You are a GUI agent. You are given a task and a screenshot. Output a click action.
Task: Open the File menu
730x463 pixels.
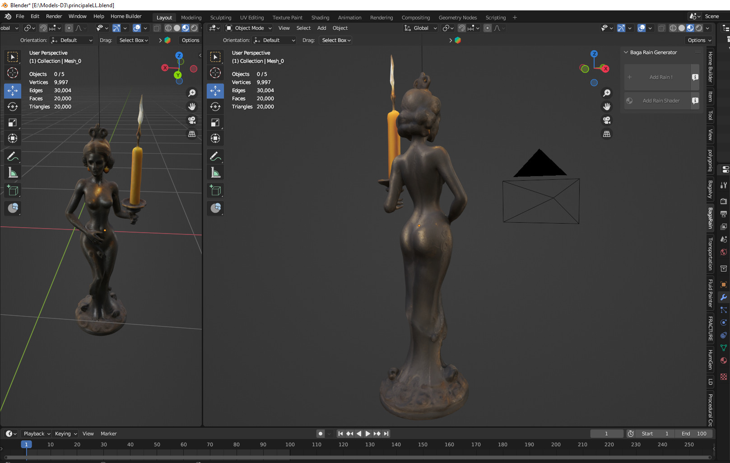(x=20, y=16)
